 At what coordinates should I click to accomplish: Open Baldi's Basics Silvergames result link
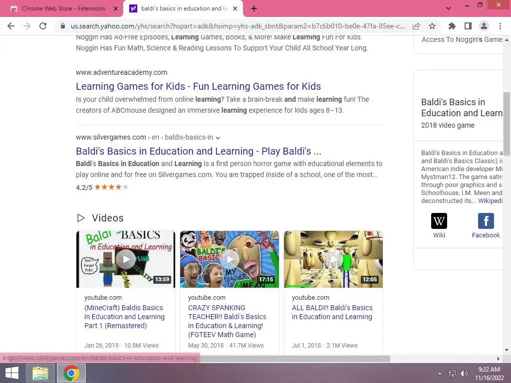coord(199,151)
